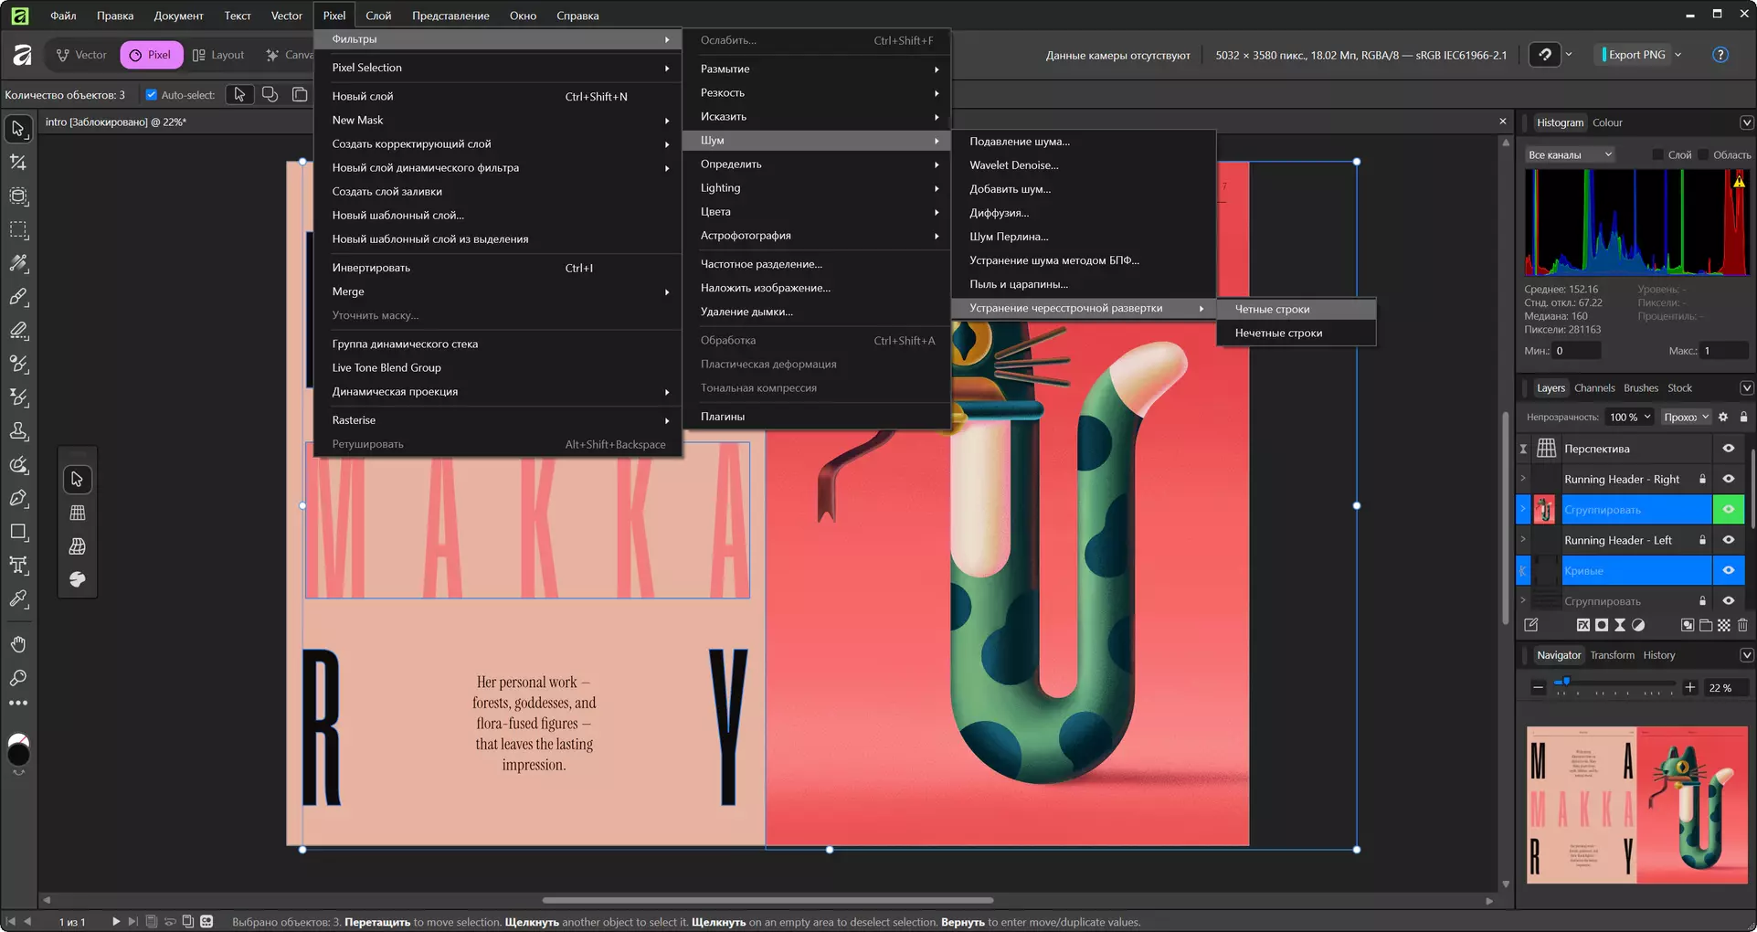Click the navigator document thumbnail
Image resolution: width=1757 pixels, height=932 pixels.
tap(1636, 805)
